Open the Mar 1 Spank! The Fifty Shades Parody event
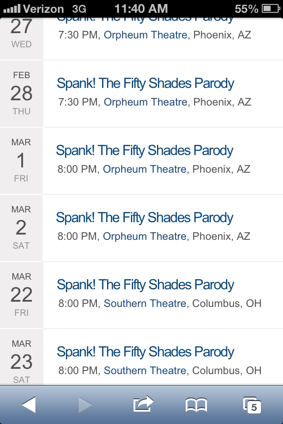The height and width of the screenshot is (424, 283). [x=145, y=150]
